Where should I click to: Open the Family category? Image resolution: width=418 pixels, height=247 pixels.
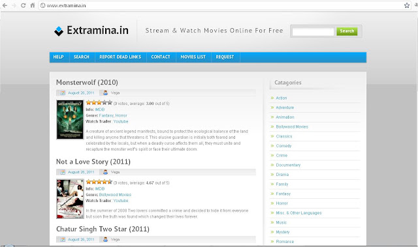pos(282,184)
